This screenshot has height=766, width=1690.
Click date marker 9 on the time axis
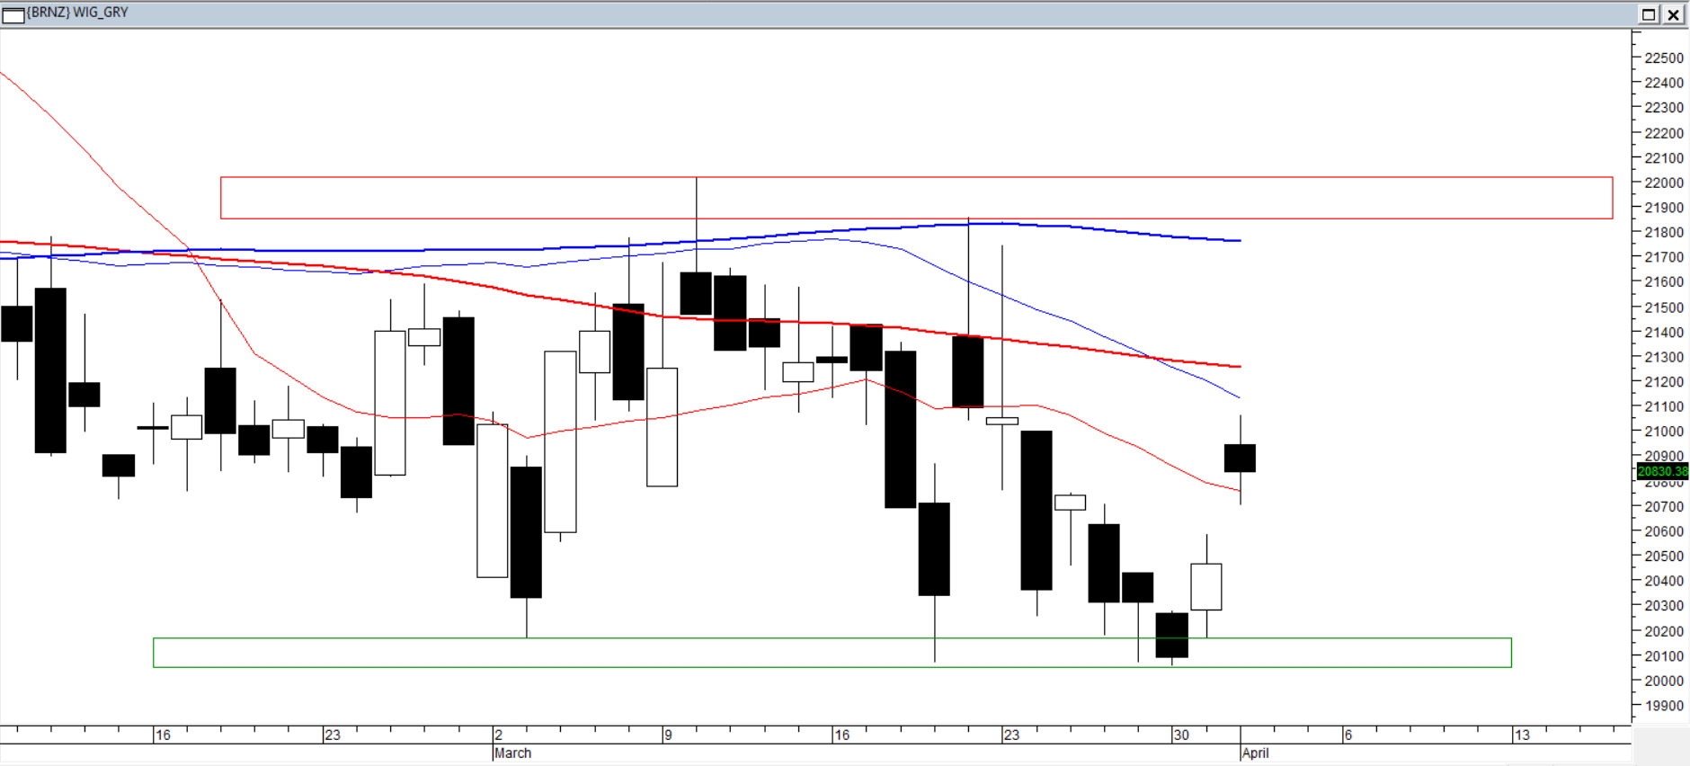click(668, 735)
